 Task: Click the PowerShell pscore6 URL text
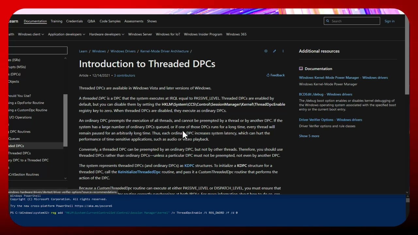coord(93,206)
